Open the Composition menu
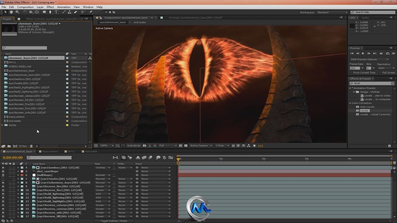Image resolution: width=397 pixels, height=223 pixels. (x=25, y=7)
